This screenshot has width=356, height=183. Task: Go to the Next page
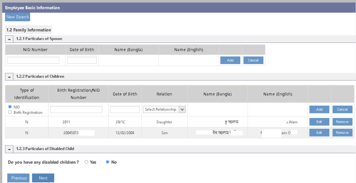(x=43, y=178)
